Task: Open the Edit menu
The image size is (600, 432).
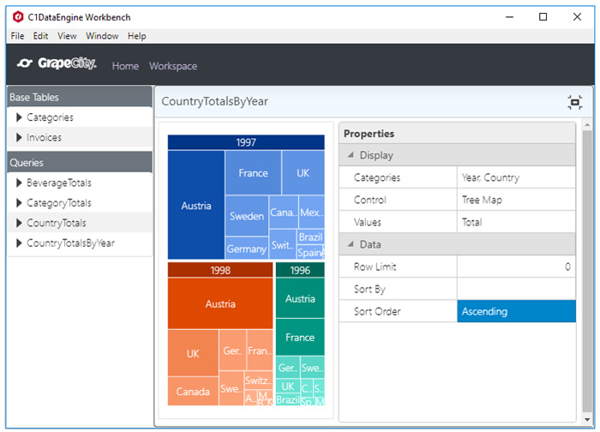Action: pos(40,36)
